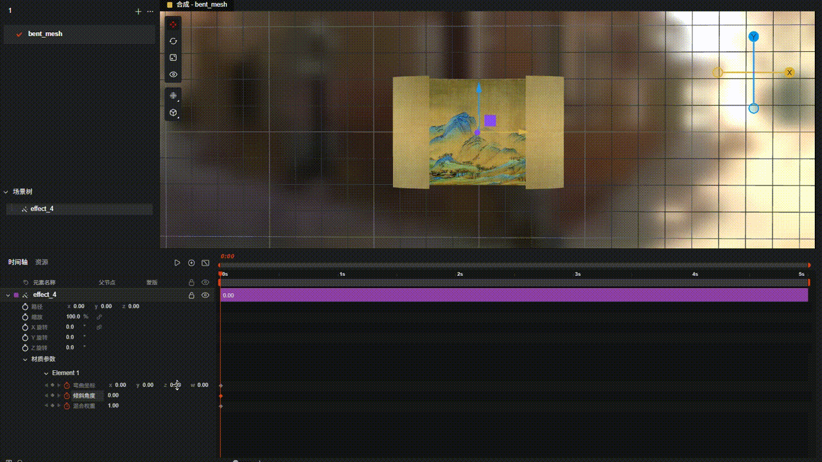Select the scale tool in viewport toolbar
822x462 pixels.
(x=173, y=58)
